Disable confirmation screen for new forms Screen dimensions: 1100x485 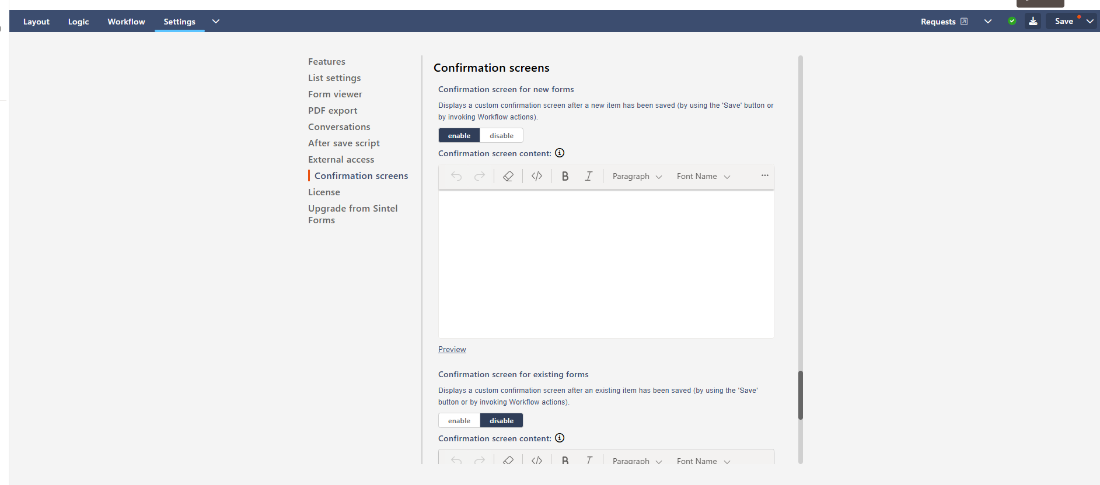click(x=501, y=136)
